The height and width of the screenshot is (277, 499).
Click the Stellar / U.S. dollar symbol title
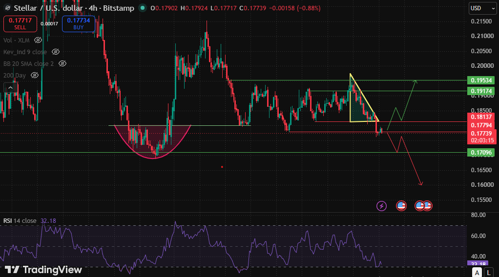[x=74, y=8]
